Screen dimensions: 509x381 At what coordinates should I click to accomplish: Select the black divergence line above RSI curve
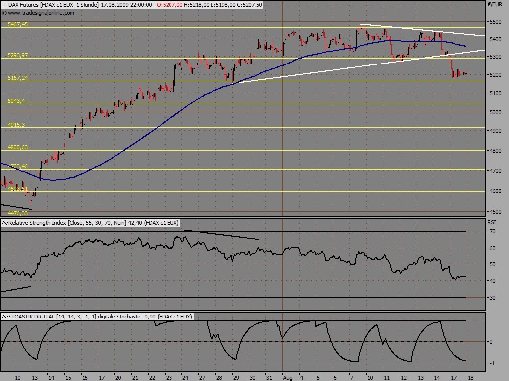pos(221,235)
